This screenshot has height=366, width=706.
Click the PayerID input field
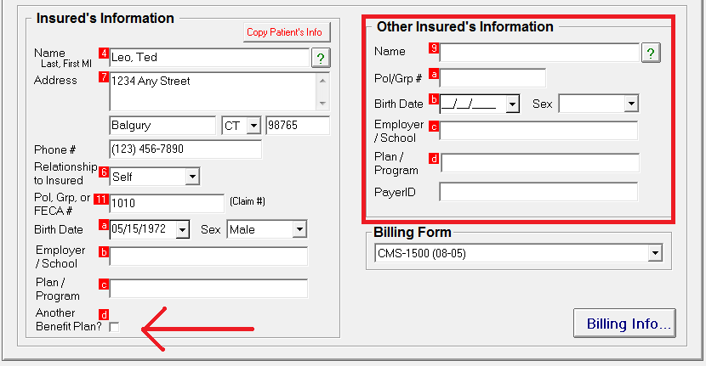tap(538, 192)
